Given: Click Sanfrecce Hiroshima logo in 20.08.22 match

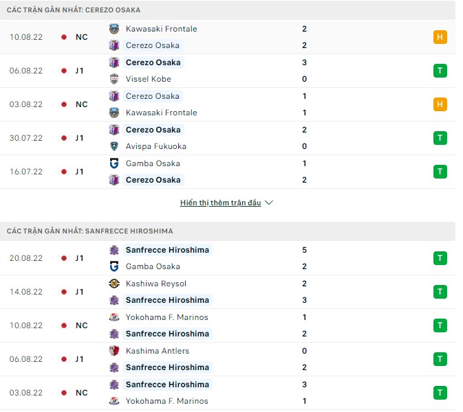Looking at the screenshot, I should point(114,250).
